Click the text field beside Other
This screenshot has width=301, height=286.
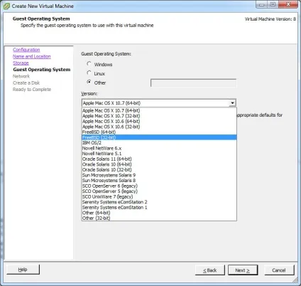[x=193, y=83]
